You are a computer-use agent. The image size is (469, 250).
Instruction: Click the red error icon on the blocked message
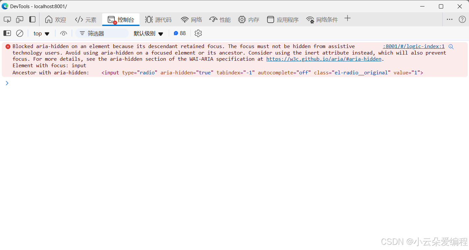(8, 46)
